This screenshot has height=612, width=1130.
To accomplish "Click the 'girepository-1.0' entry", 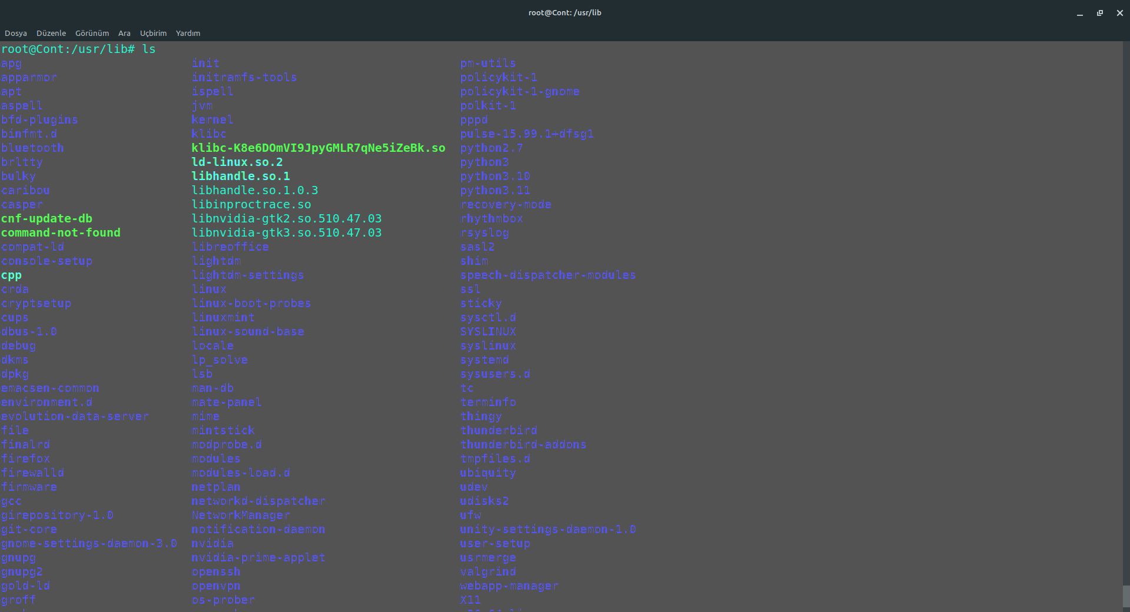I will (57, 515).
